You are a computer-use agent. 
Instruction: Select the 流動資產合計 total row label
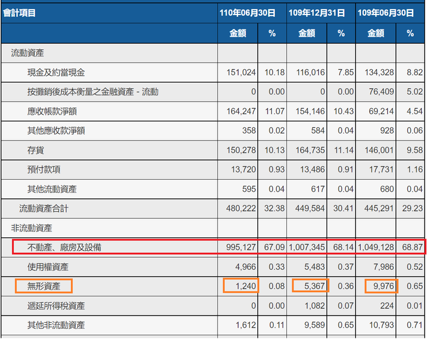(44, 209)
